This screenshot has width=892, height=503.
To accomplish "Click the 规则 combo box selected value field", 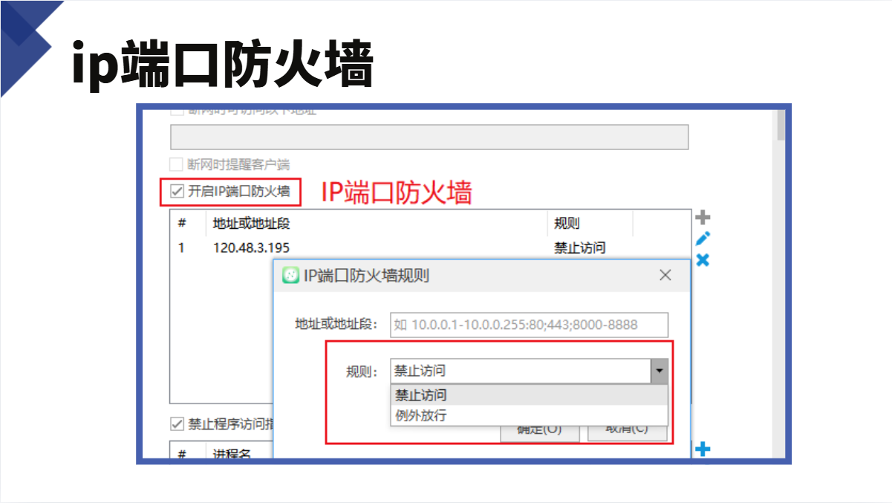I will pyautogui.click(x=520, y=371).
